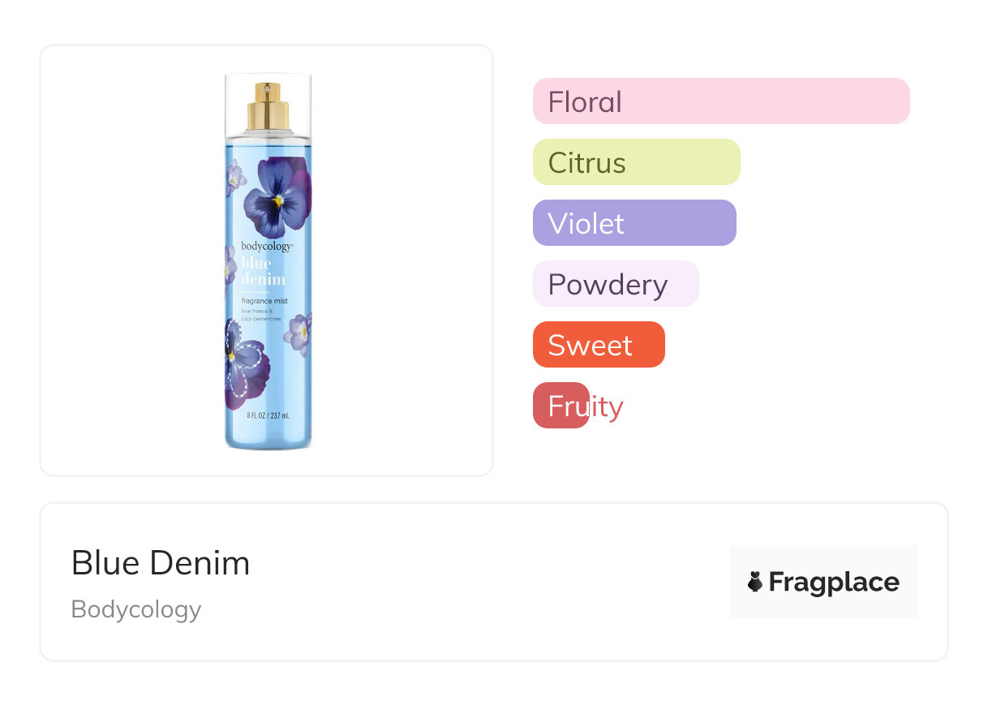Viewport: 988px width, 701px height.
Task: Select the pink Floral accord bar
Action: click(x=720, y=101)
